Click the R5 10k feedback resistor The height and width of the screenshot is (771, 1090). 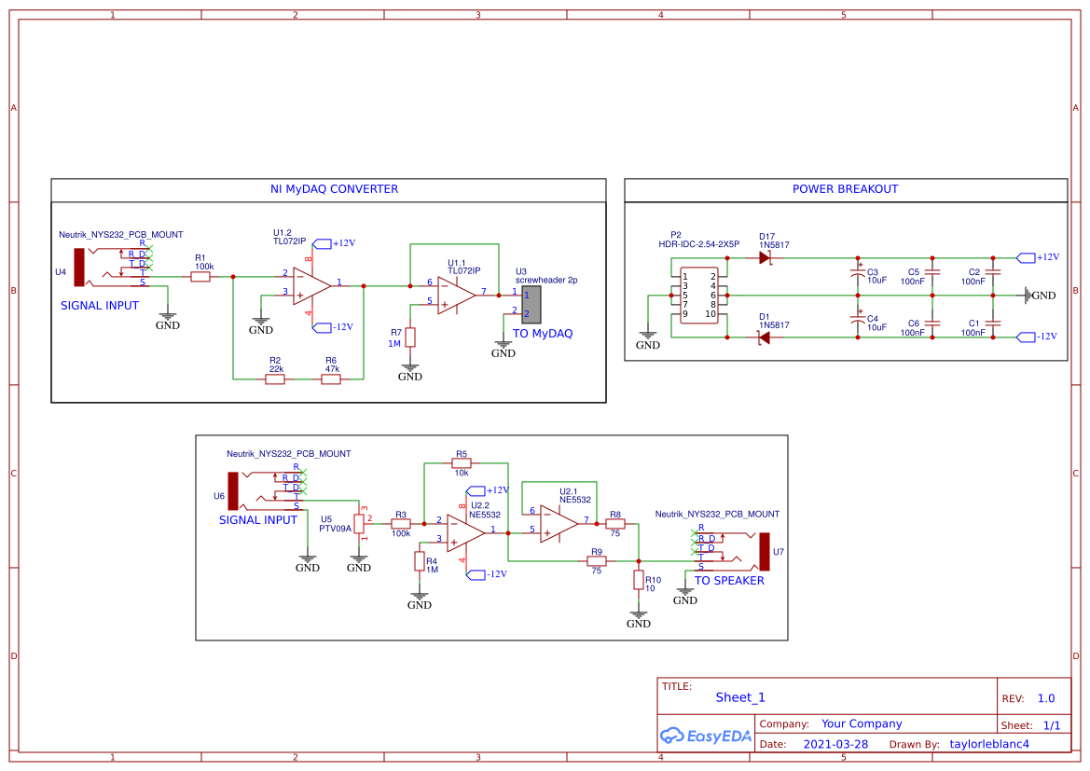(462, 462)
